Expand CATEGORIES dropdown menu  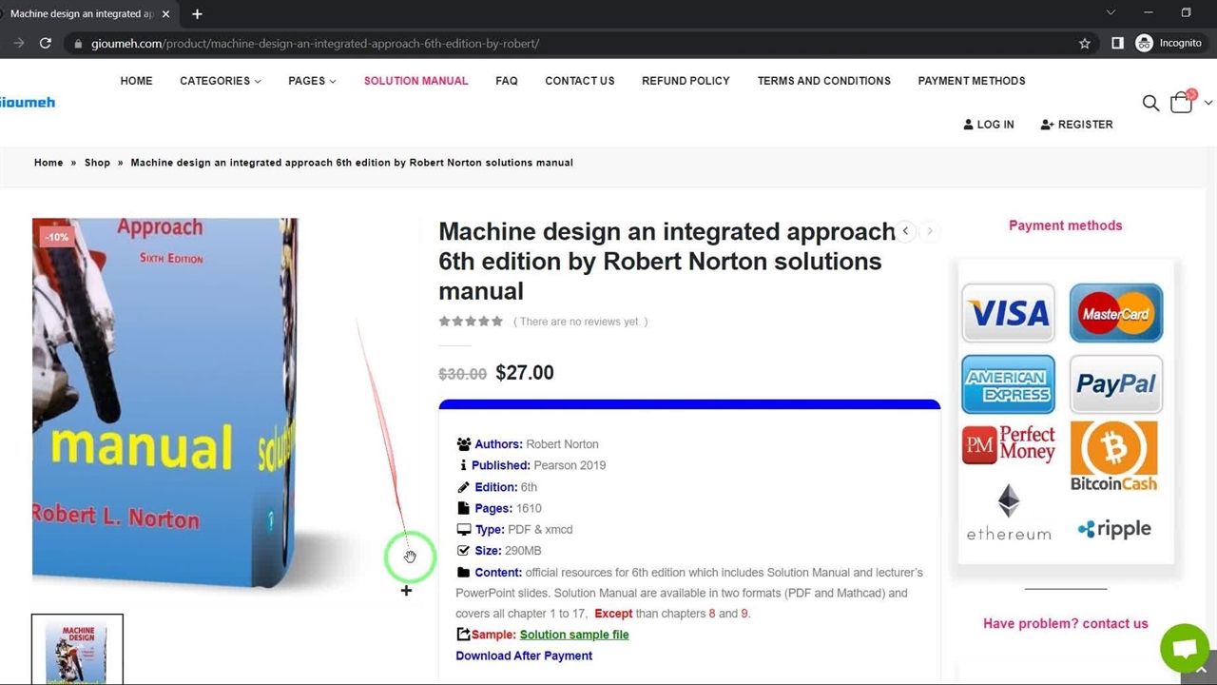coord(221,81)
